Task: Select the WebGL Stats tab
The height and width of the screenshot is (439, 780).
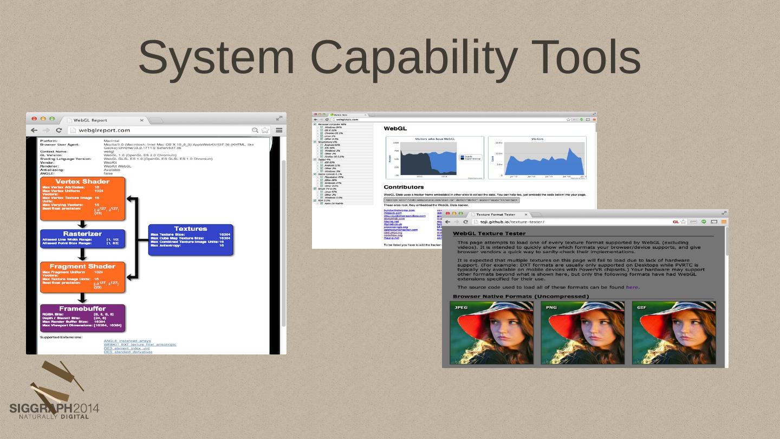Action: tap(348, 115)
